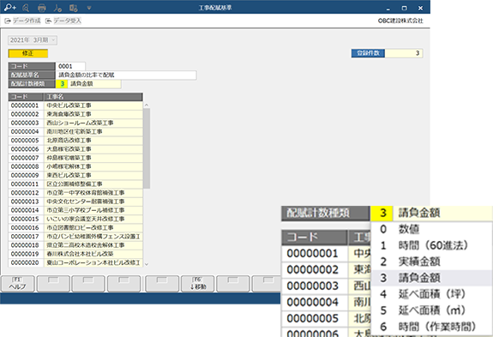
Task: Click code cell 00000006 in the main table
Action: pos(26,149)
